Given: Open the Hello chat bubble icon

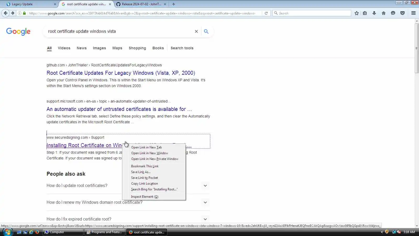Looking at the screenshot, I should (x=393, y=13).
